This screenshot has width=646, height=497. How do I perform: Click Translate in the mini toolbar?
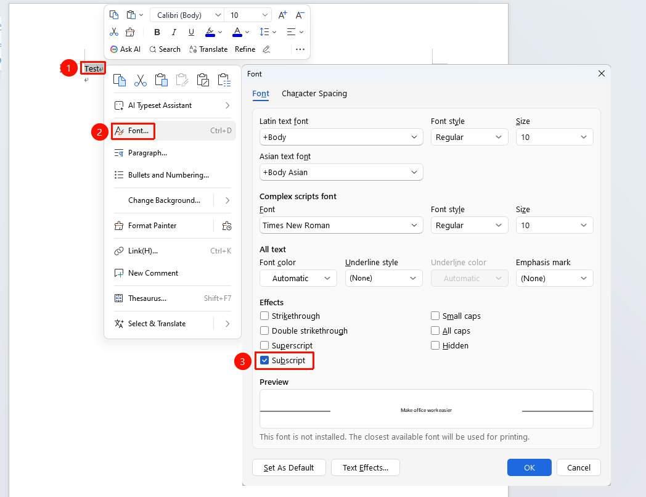point(208,49)
